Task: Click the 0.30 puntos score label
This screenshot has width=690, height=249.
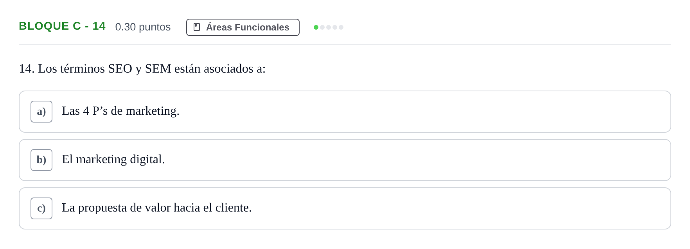Action: (x=143, y=27)
